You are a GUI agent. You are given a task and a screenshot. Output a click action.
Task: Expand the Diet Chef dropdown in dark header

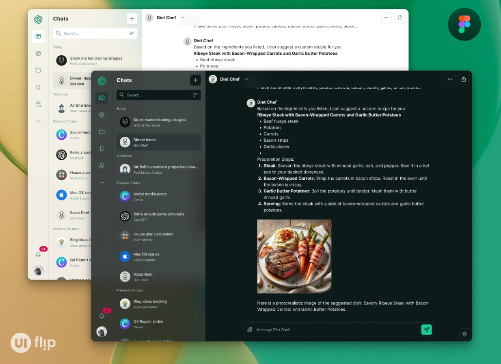pyautogui.click(x=246, y=79)
